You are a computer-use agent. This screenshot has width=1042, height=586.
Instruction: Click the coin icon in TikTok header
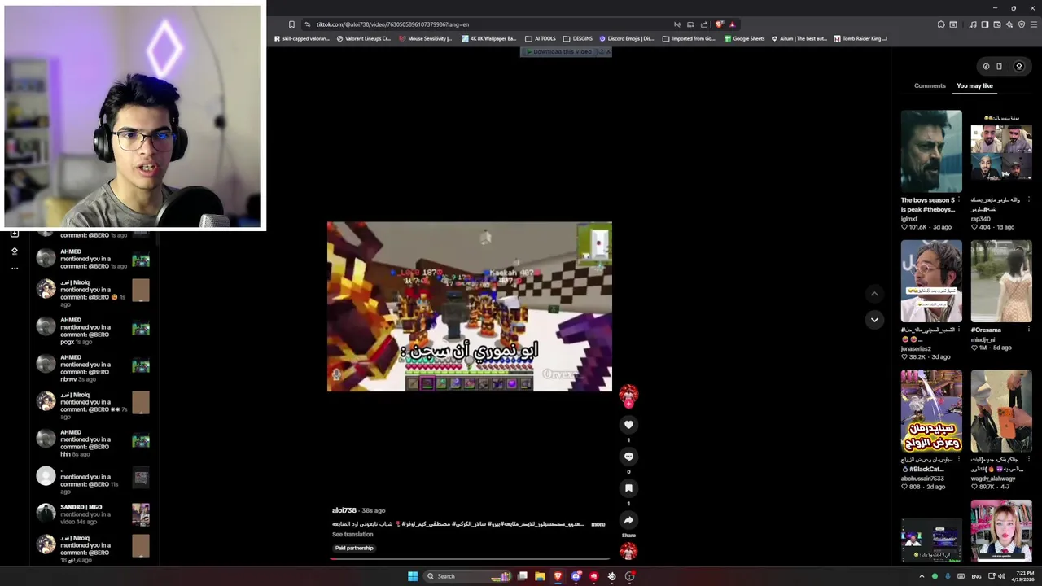[986, 66]
